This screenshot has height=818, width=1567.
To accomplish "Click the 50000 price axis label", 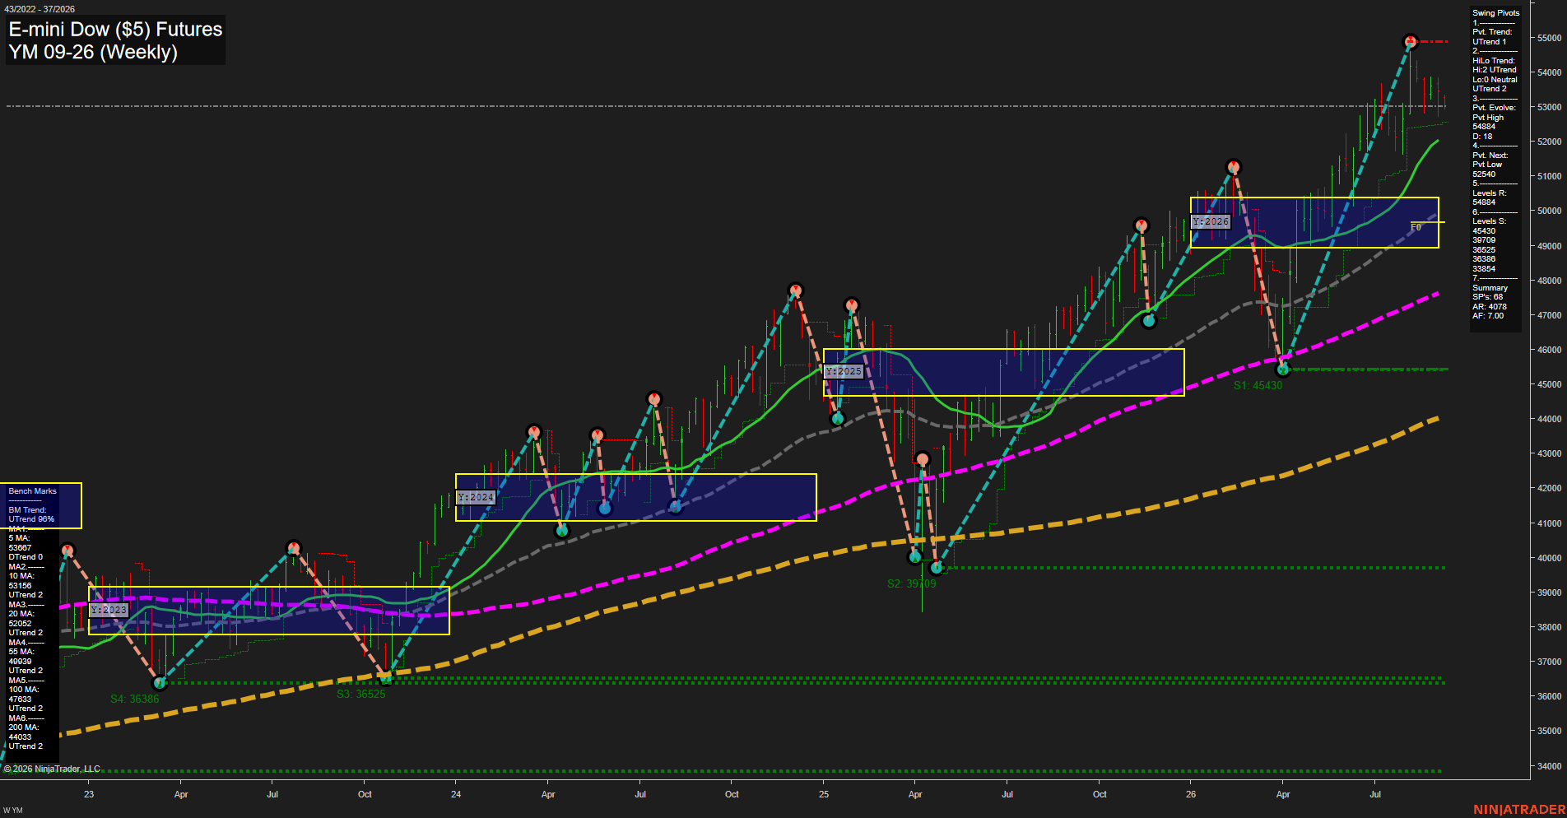I will pyautogui.click(x=1549, y=211).
